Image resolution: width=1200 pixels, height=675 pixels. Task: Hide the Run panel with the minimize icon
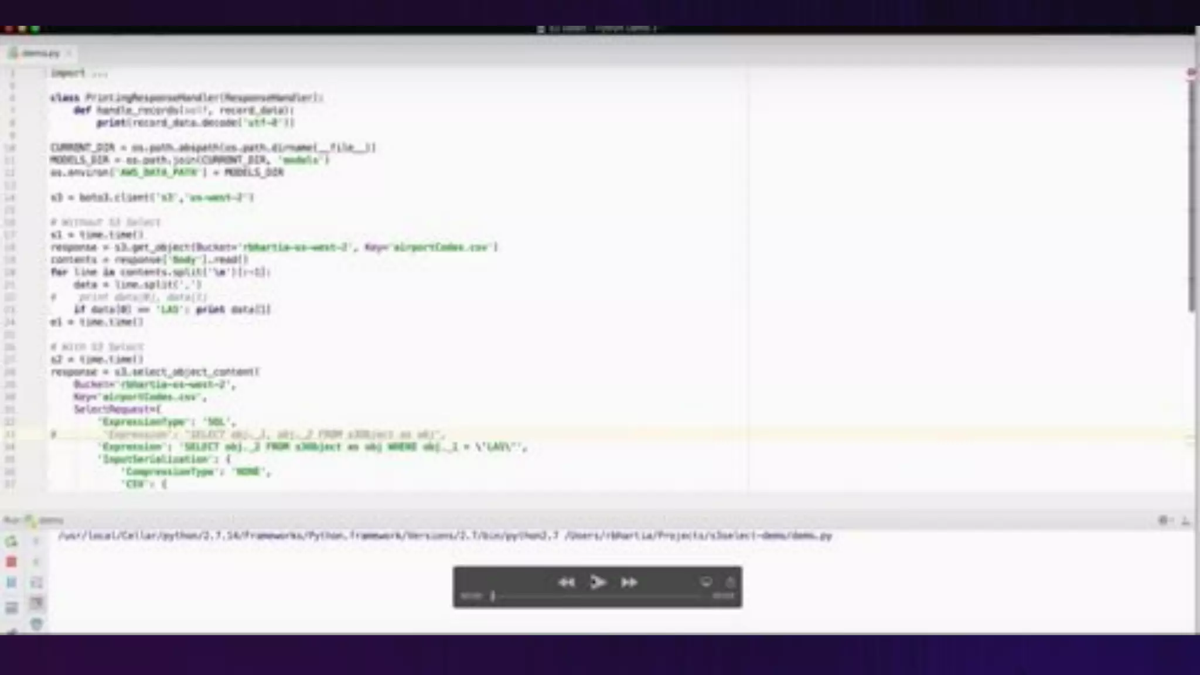1185,520
